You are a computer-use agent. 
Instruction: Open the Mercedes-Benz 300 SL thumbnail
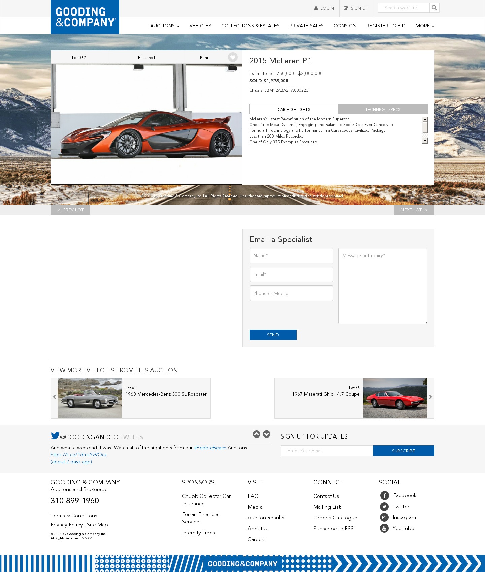coord(90,398)
